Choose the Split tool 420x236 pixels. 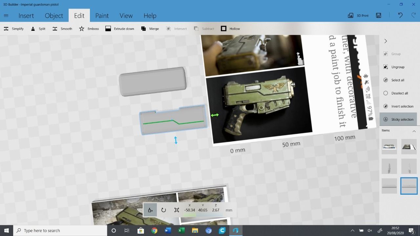coord(38,29)
